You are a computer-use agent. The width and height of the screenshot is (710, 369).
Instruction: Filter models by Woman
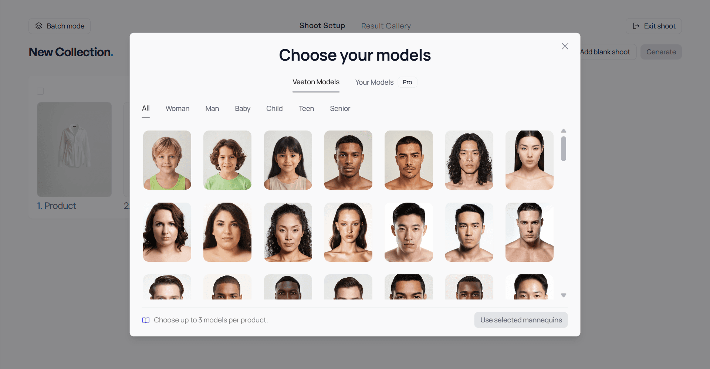177,108
